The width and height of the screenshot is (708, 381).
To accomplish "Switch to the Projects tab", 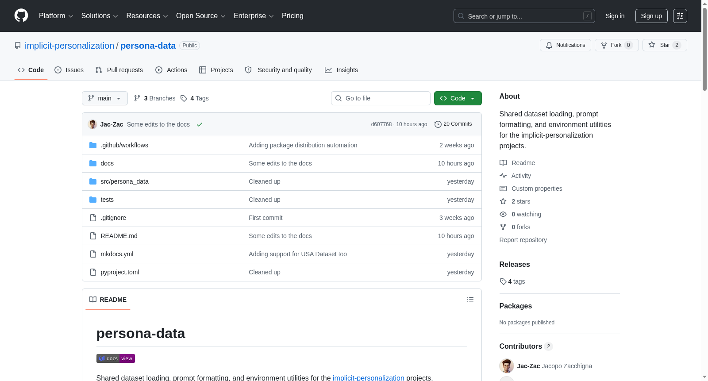I will [x=216, y=70].
